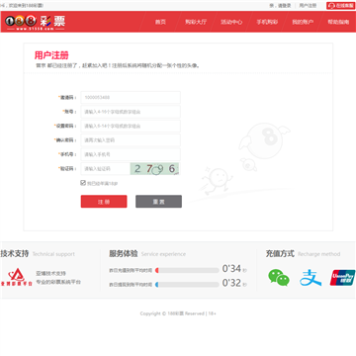Click the 0'34 recharge time value

click(x=231, y=269)
